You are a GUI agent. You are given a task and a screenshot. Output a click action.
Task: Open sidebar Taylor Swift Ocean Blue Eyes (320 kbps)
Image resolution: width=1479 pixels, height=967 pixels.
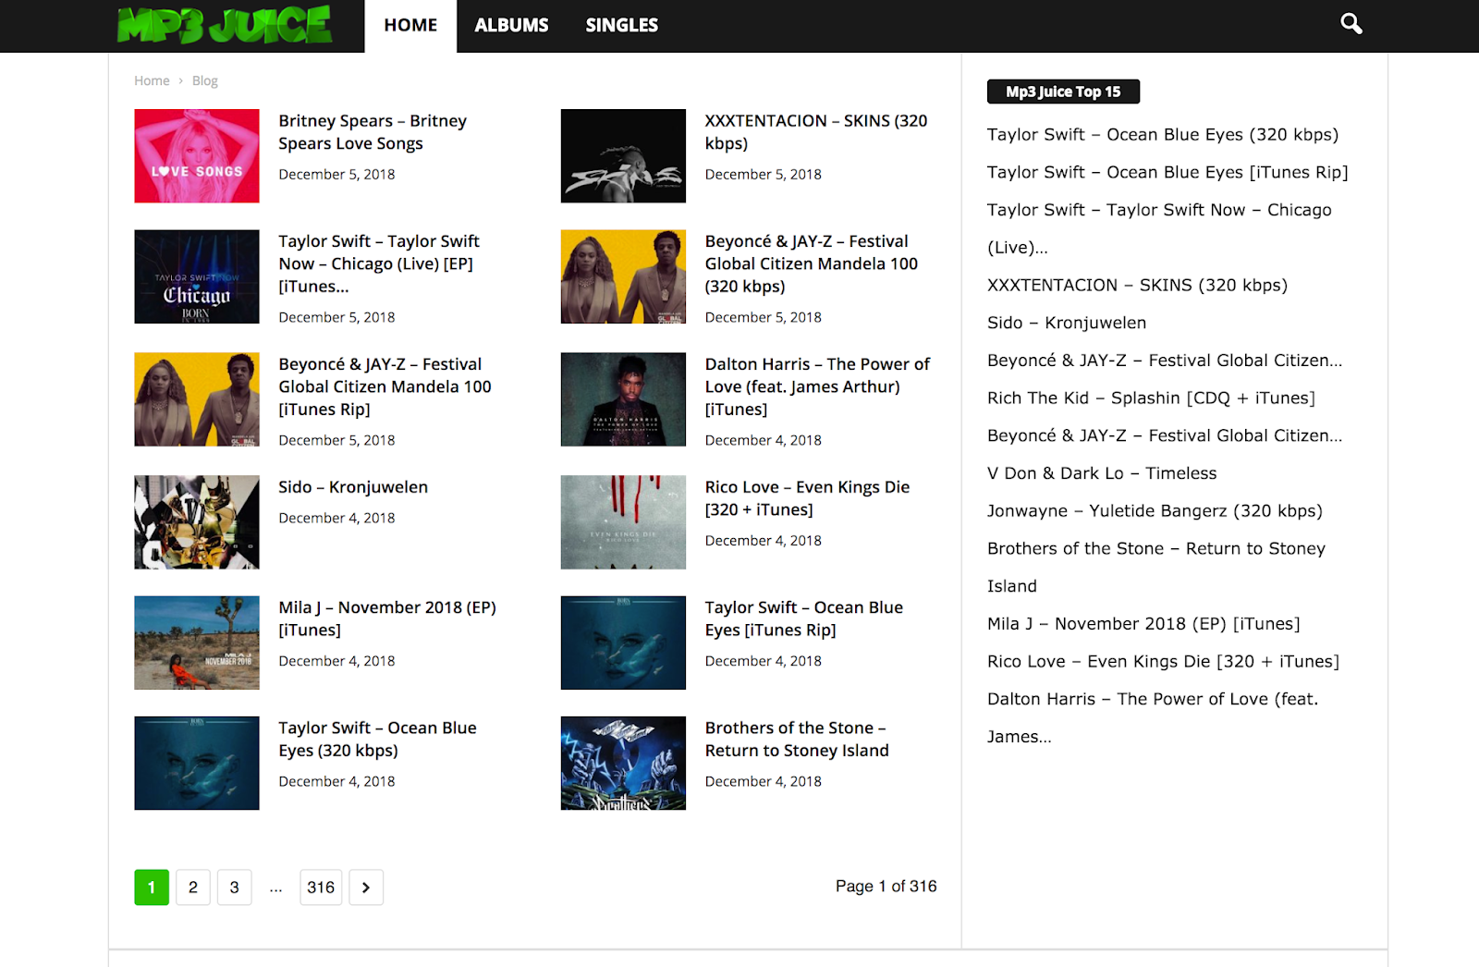point(1163,135)
